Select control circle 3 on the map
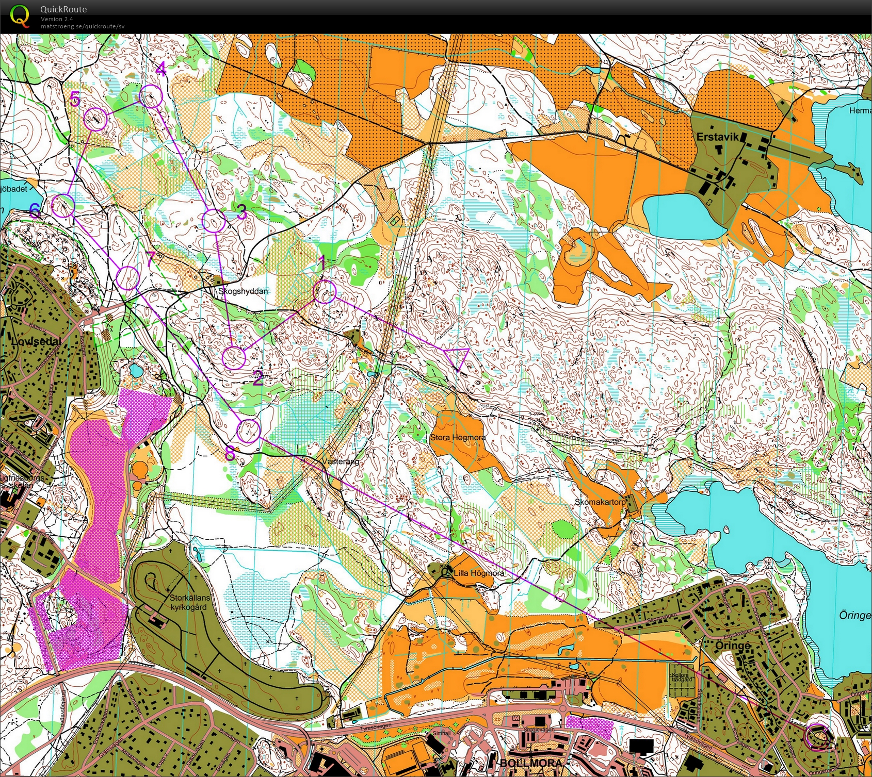The height and width of the screenshot is (777, 872). pos(213,221)
